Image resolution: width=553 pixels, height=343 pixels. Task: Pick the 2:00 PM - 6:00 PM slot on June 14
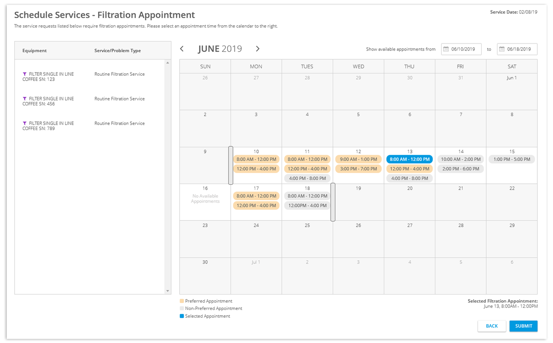coord(460,168)
